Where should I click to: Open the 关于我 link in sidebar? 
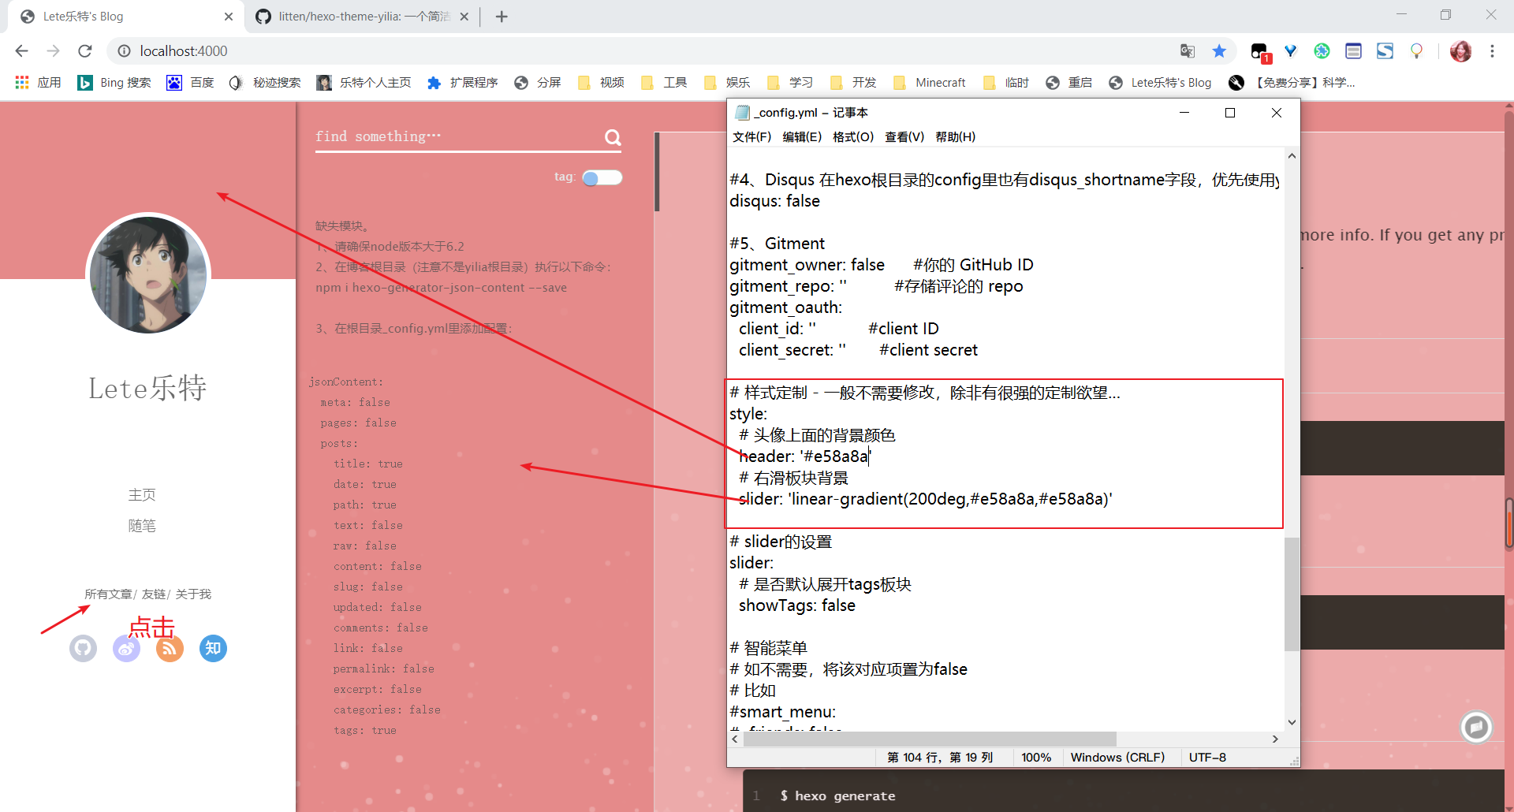[194, 594]
